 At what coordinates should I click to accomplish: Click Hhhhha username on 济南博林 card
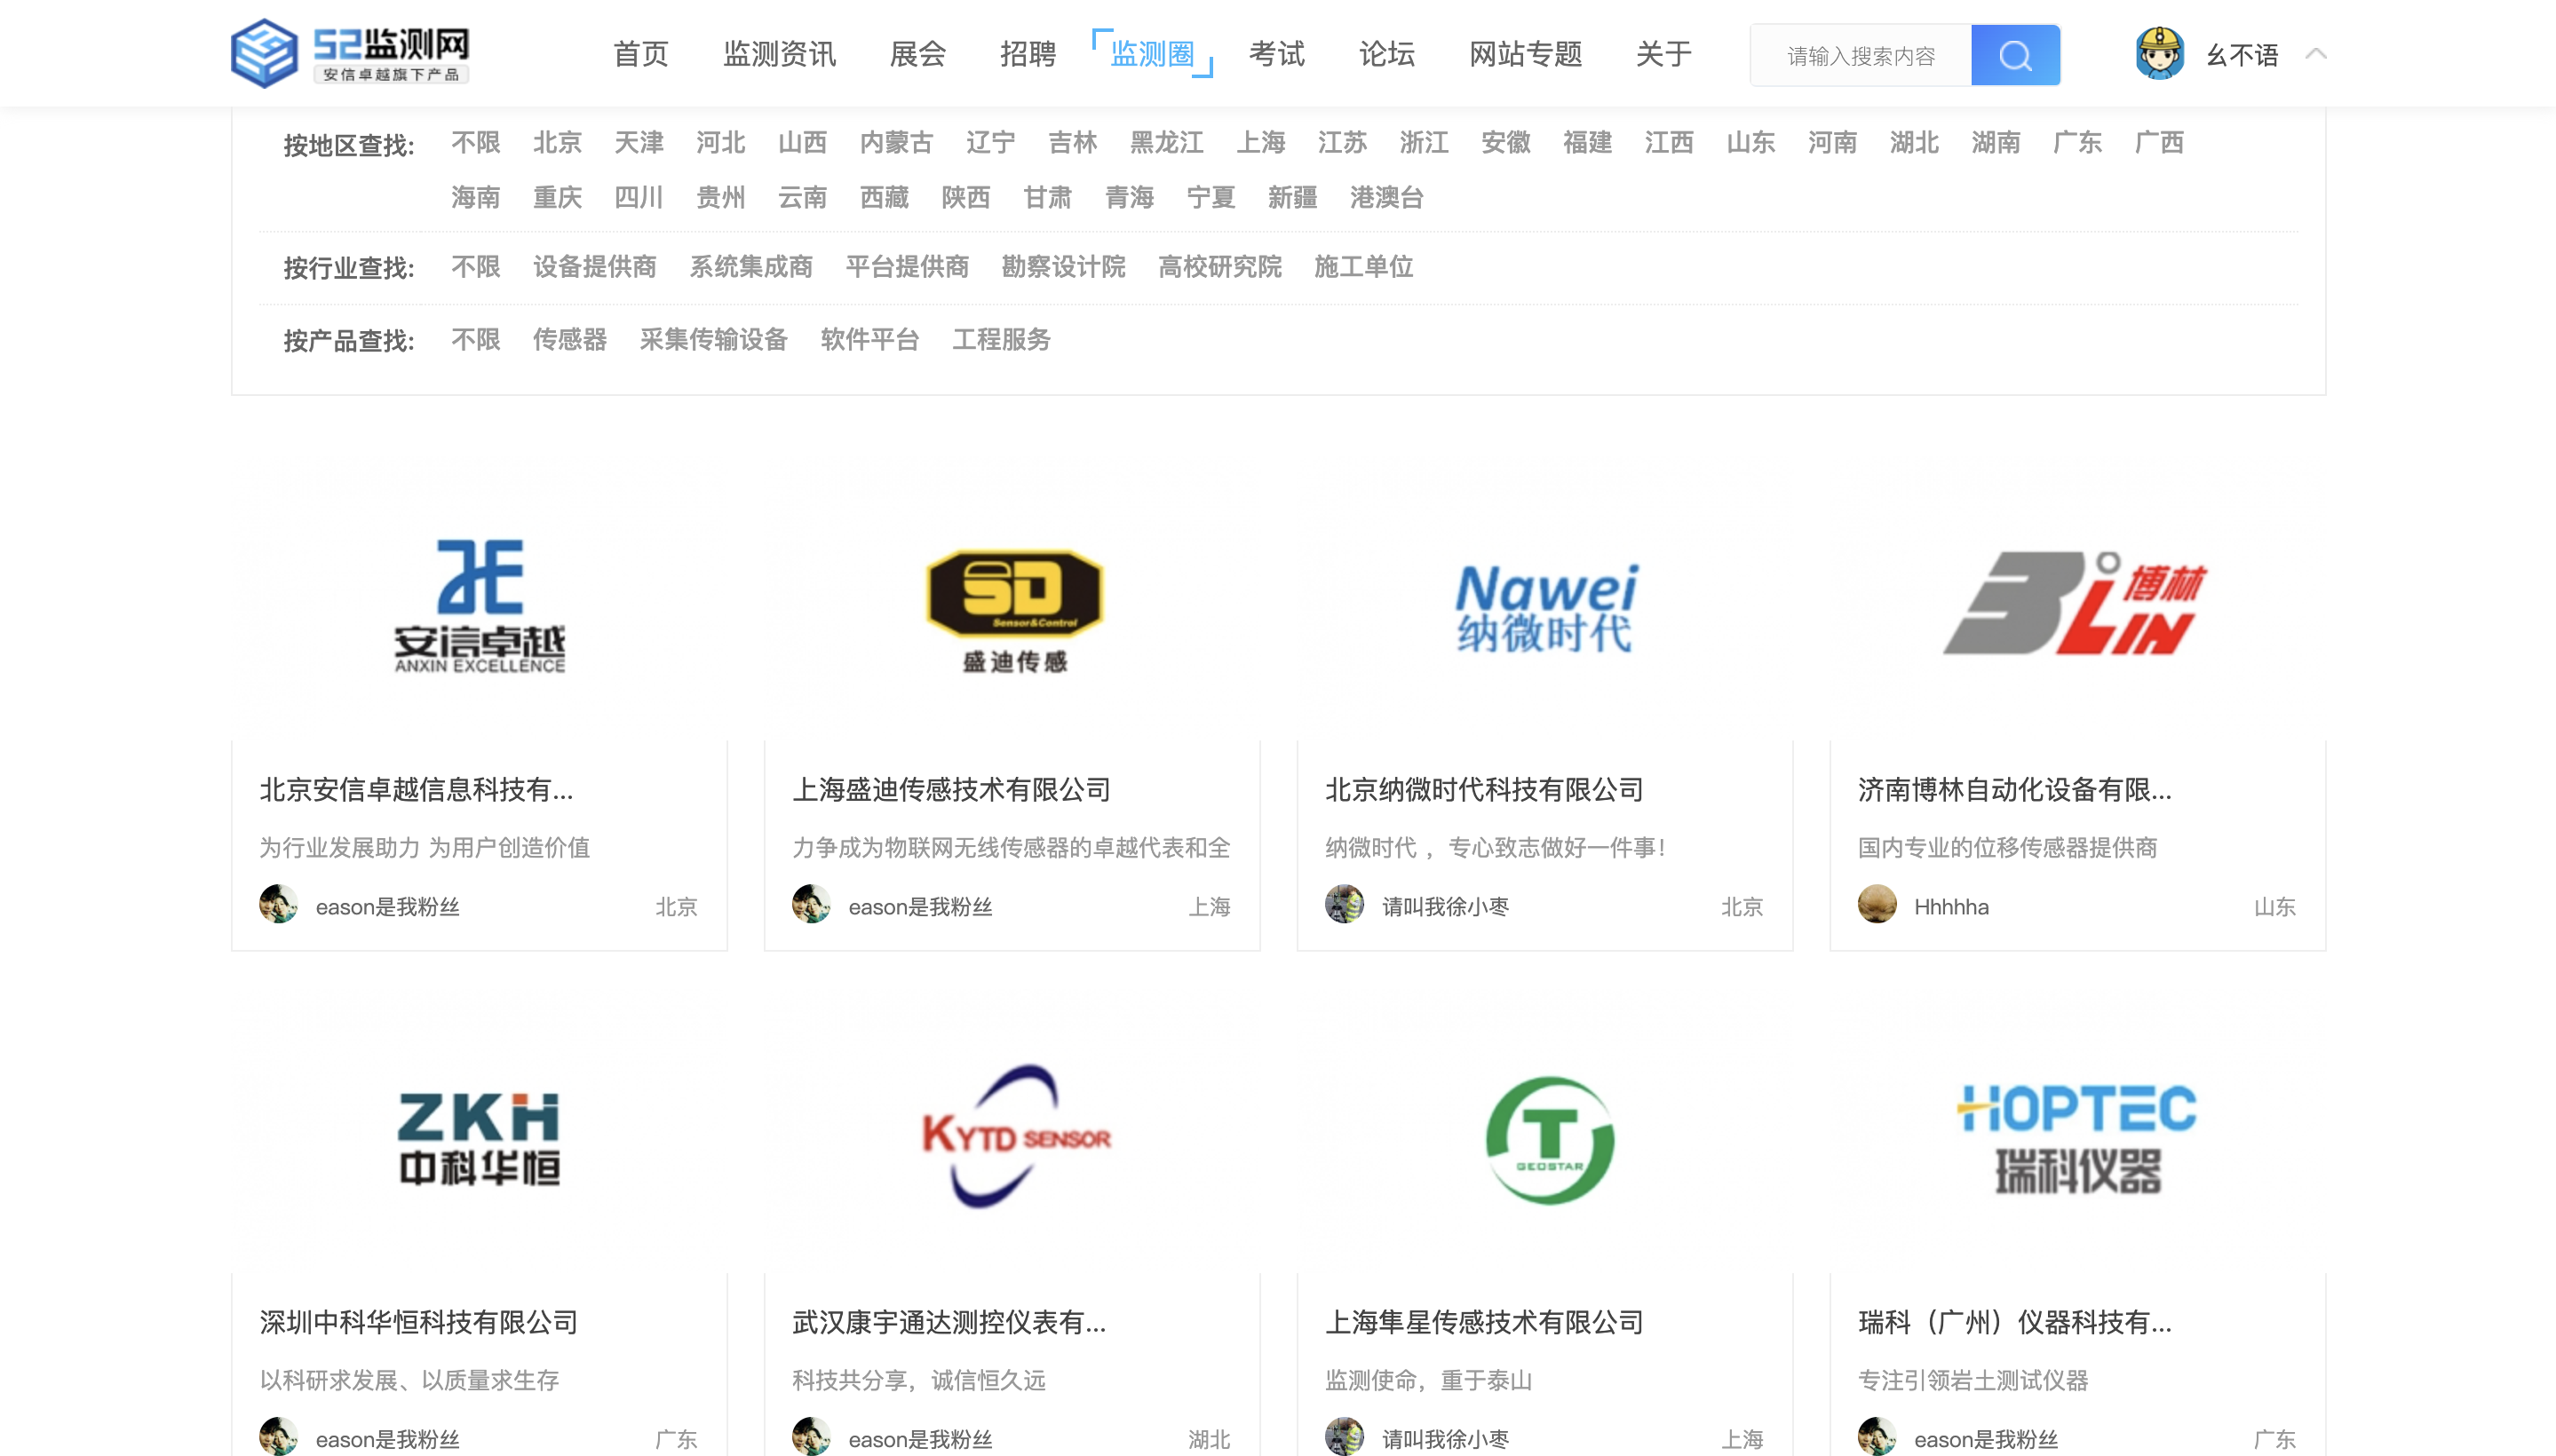coord(1951,907)
